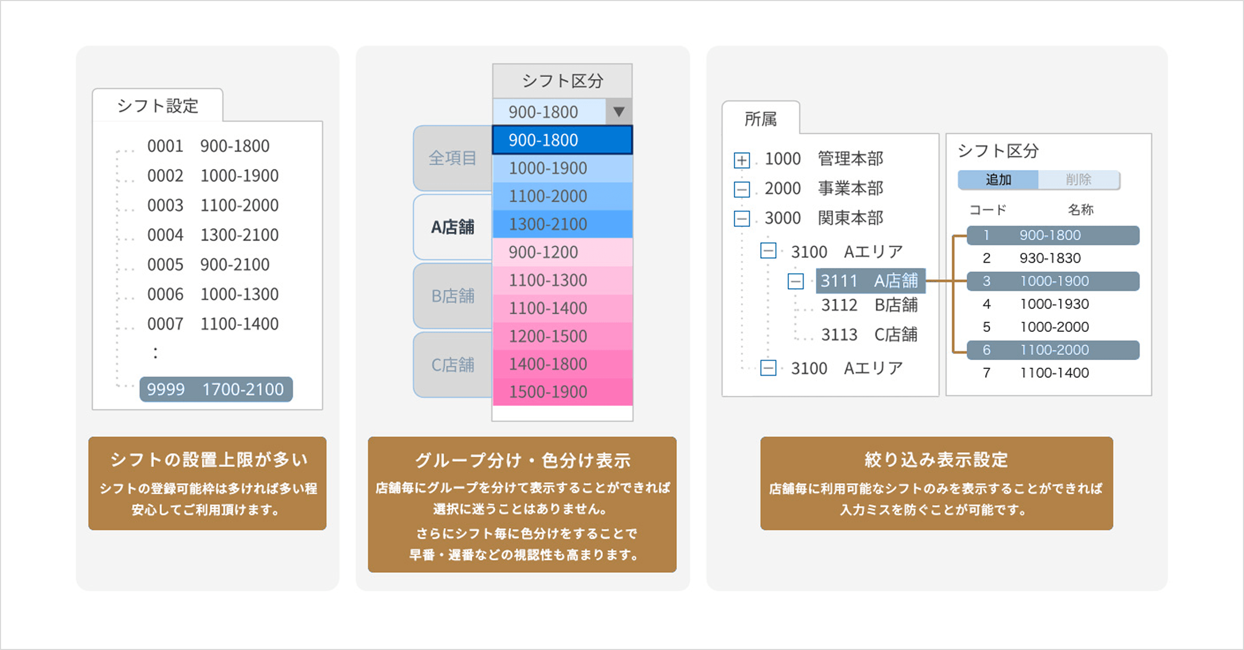Viewport: 1244px width, 650px height.
Task: Collapse the 3000 関東本部 node
Action: 742,218
